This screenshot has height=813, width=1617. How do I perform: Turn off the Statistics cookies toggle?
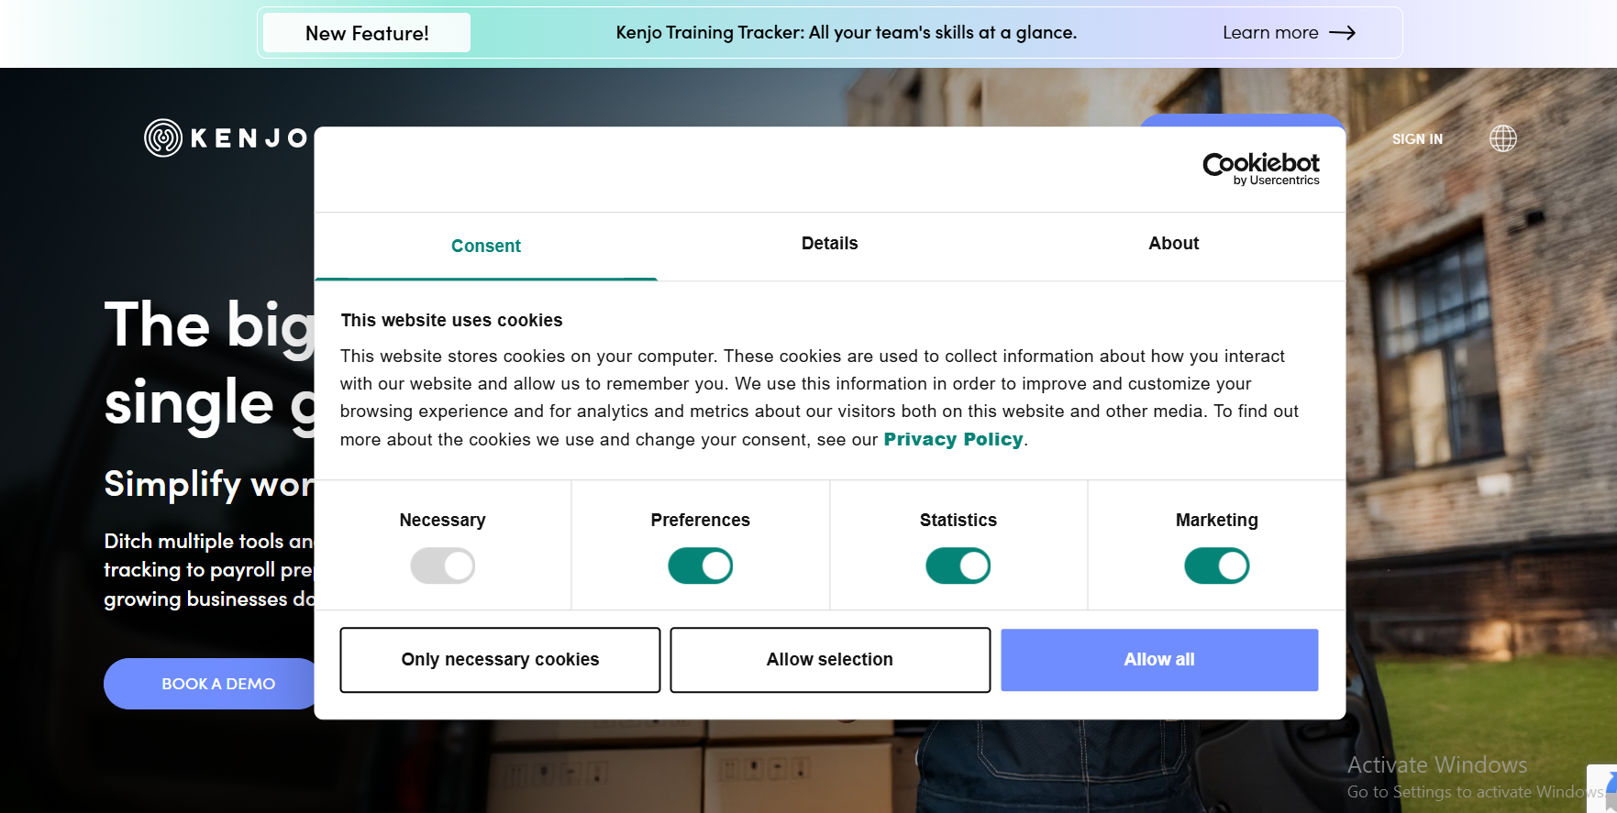click(x=958, y=566)
